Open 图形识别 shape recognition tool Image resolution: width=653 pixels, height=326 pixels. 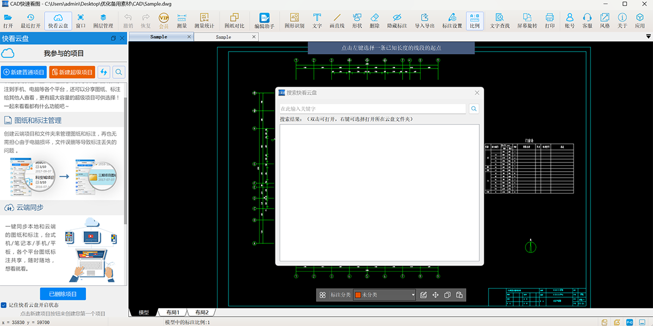[x=294, y=21]
